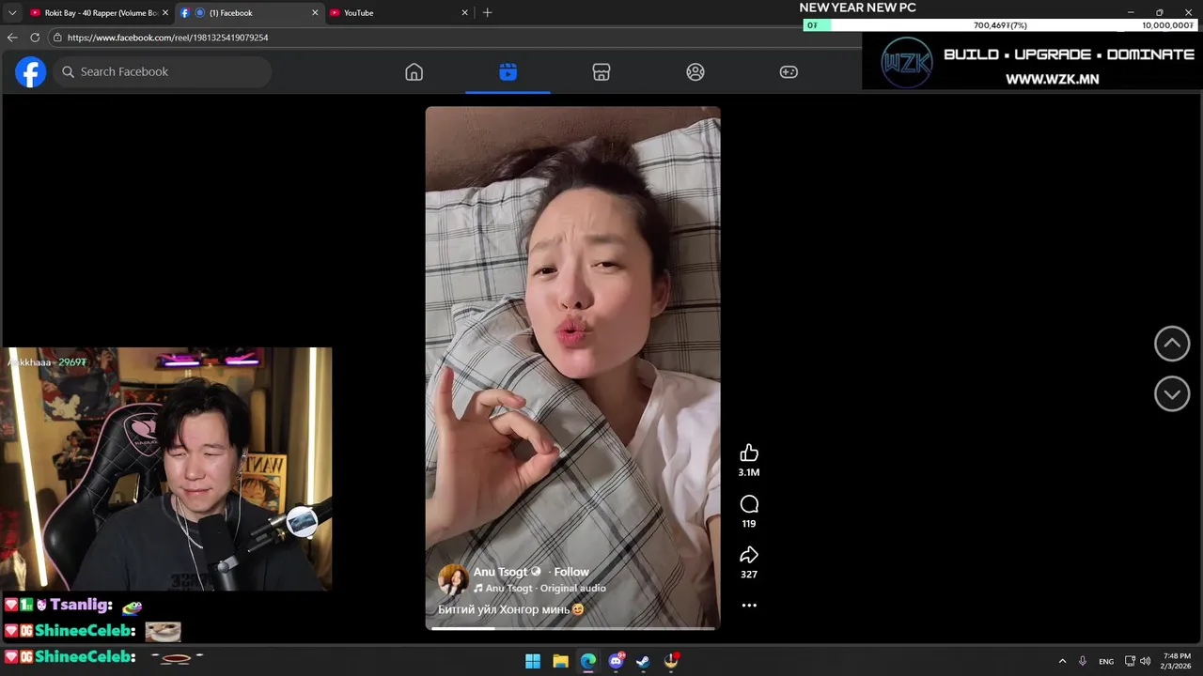Show hidden system tray icons
Viewport: 1203px width, 676px height.
1062,661
